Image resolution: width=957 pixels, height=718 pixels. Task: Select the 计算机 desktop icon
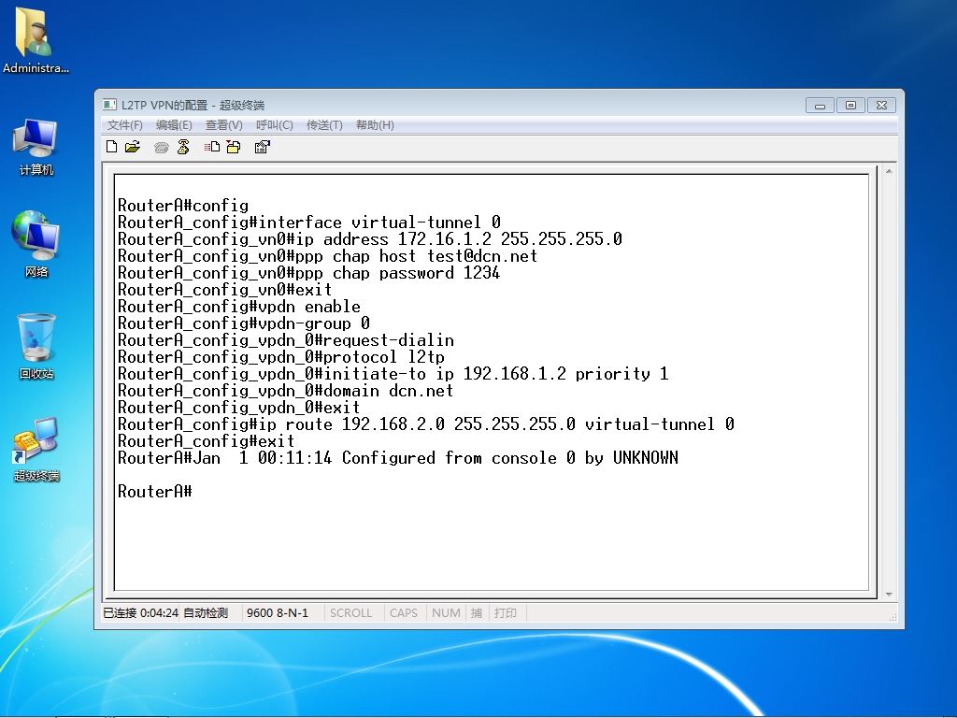(x=36, y=147)
